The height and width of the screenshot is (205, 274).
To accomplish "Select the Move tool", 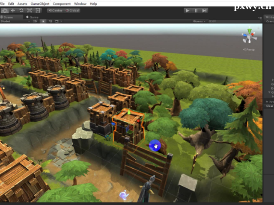I will (12, 10).
